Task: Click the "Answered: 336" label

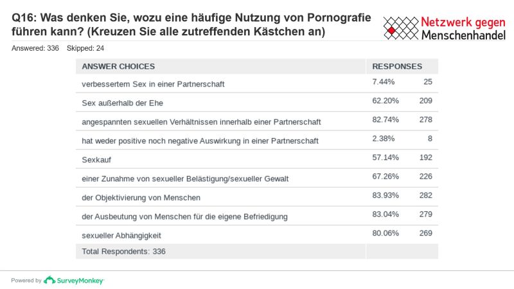Action: (35, 48)
